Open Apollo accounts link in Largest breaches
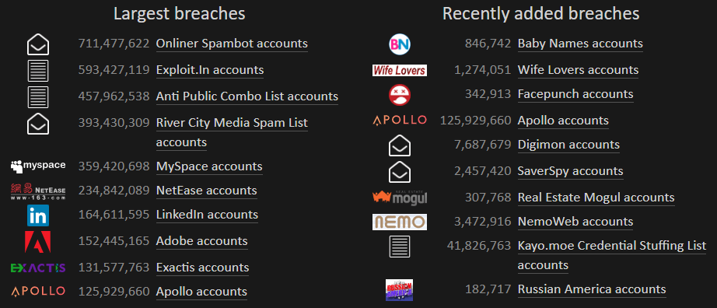 (201, 292)
